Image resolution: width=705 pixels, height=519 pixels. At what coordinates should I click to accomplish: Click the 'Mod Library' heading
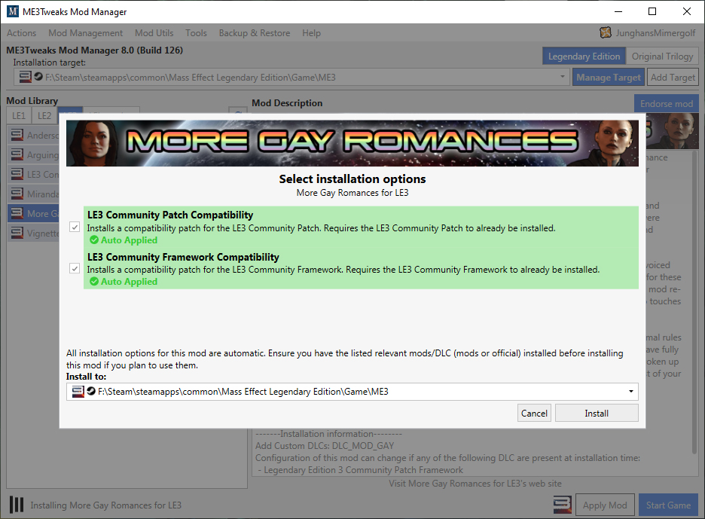point(32,101)
